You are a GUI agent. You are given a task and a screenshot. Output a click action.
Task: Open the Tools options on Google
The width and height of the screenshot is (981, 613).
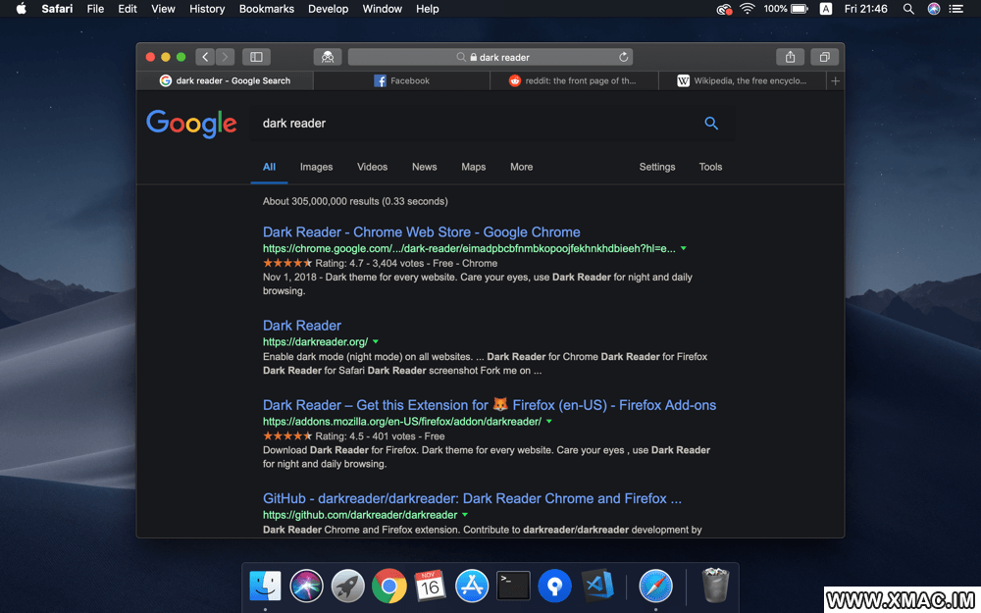[710, 167]
